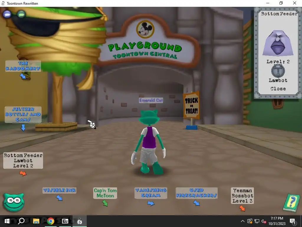This screenshot has width=302, height=227.
Task: Open the Windows Start menu
Action: [x=7, y=221]
